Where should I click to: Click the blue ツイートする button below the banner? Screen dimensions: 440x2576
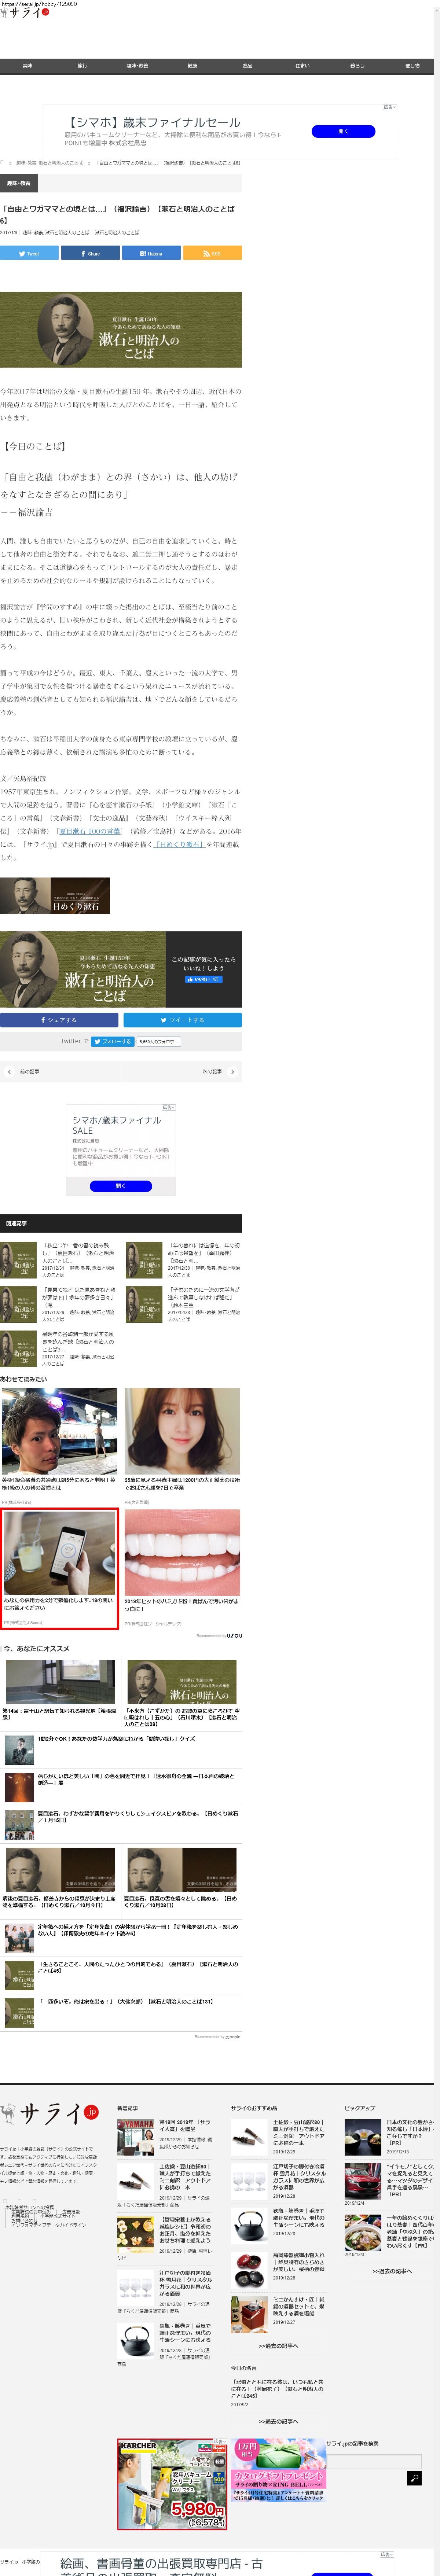pyautogui.click(x=182, y=1020)
